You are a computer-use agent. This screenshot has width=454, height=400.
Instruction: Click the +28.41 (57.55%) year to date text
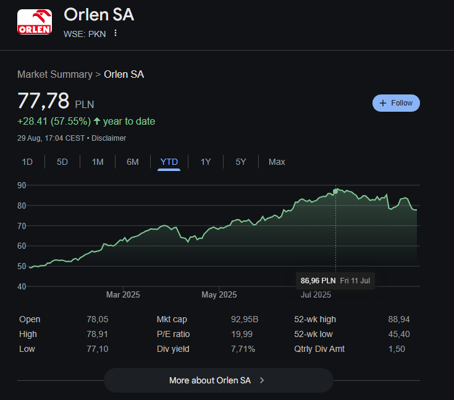pos(86,121)
